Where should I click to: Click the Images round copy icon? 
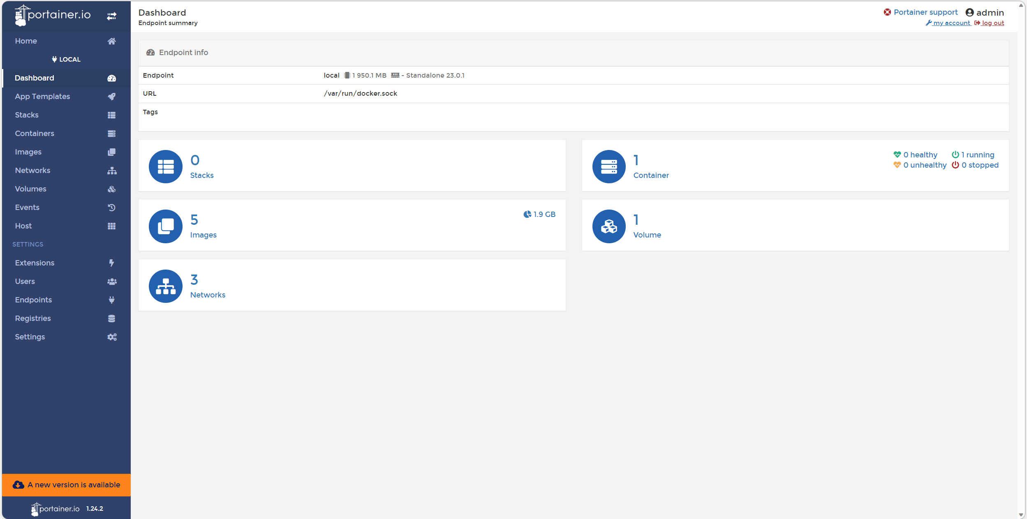[x=166, y=226]
